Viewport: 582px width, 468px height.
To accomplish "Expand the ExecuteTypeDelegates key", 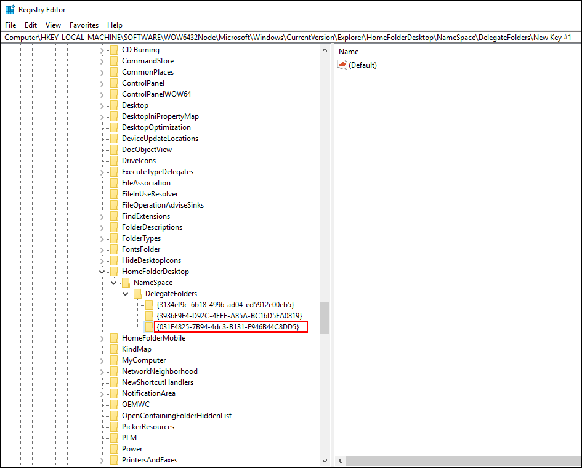I will [102, 172].
